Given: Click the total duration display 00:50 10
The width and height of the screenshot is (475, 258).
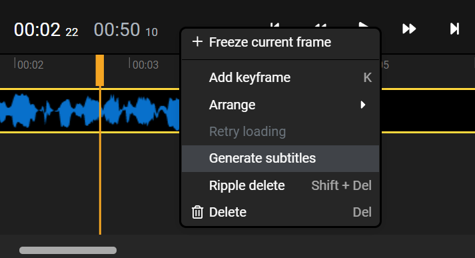Looking at the screenshot, I should (126, 30).
